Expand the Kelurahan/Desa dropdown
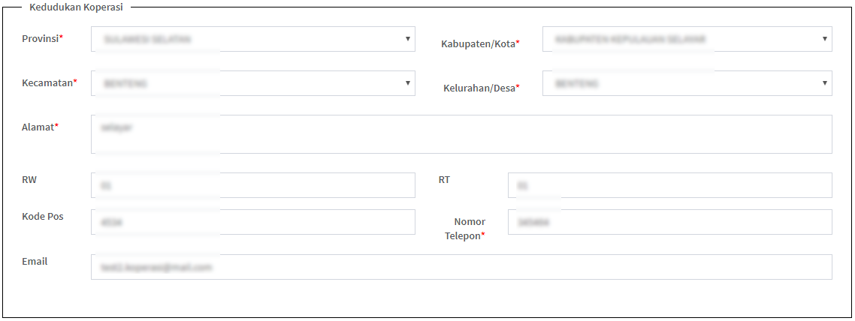Screen dimensions: 855x321 [687, 83]
